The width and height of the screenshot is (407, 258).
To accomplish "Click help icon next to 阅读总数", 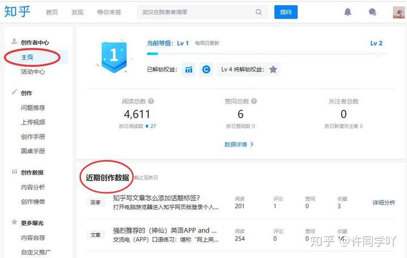I will pos(151,101).
